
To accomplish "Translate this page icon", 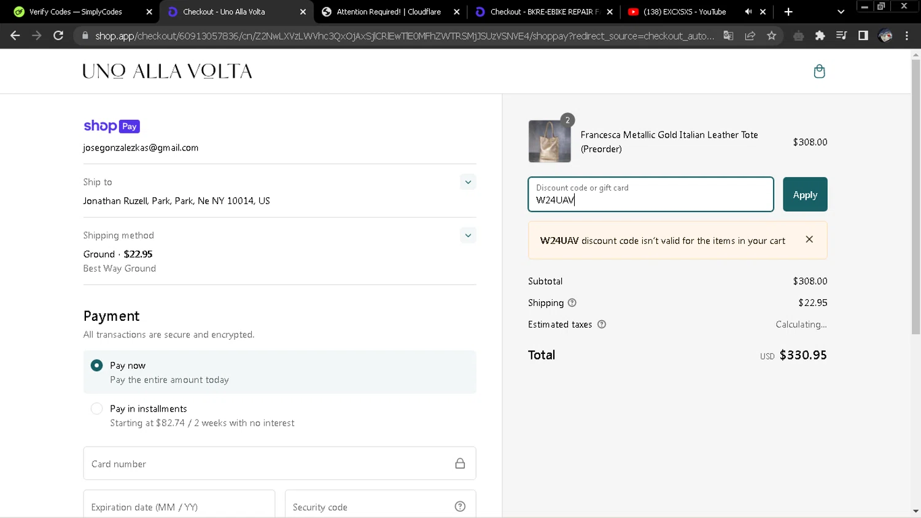I will pyautogui.click(x=728, y=36).
